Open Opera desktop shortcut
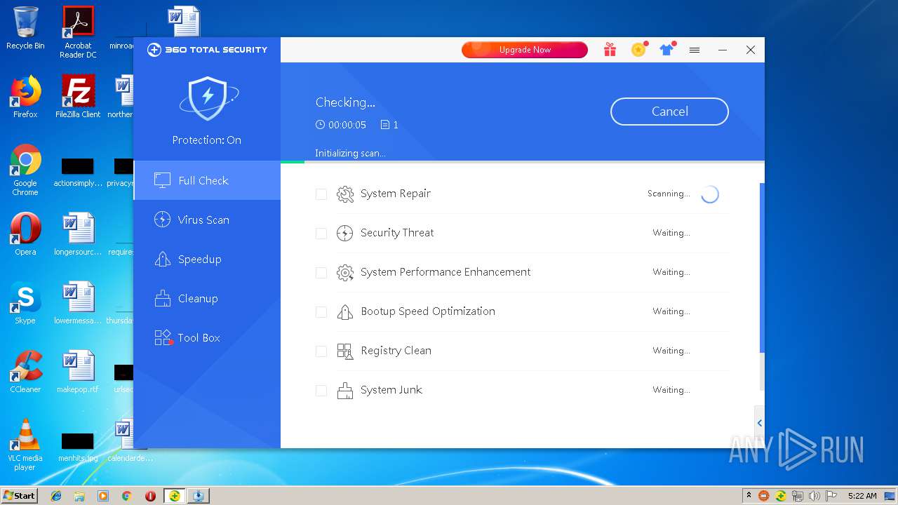This screenshot has height=505, width=898. point(25,234)
